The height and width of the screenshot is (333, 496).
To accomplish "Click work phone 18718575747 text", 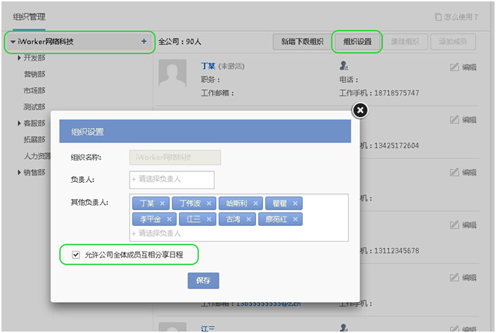I will click(x=397, y=93).
